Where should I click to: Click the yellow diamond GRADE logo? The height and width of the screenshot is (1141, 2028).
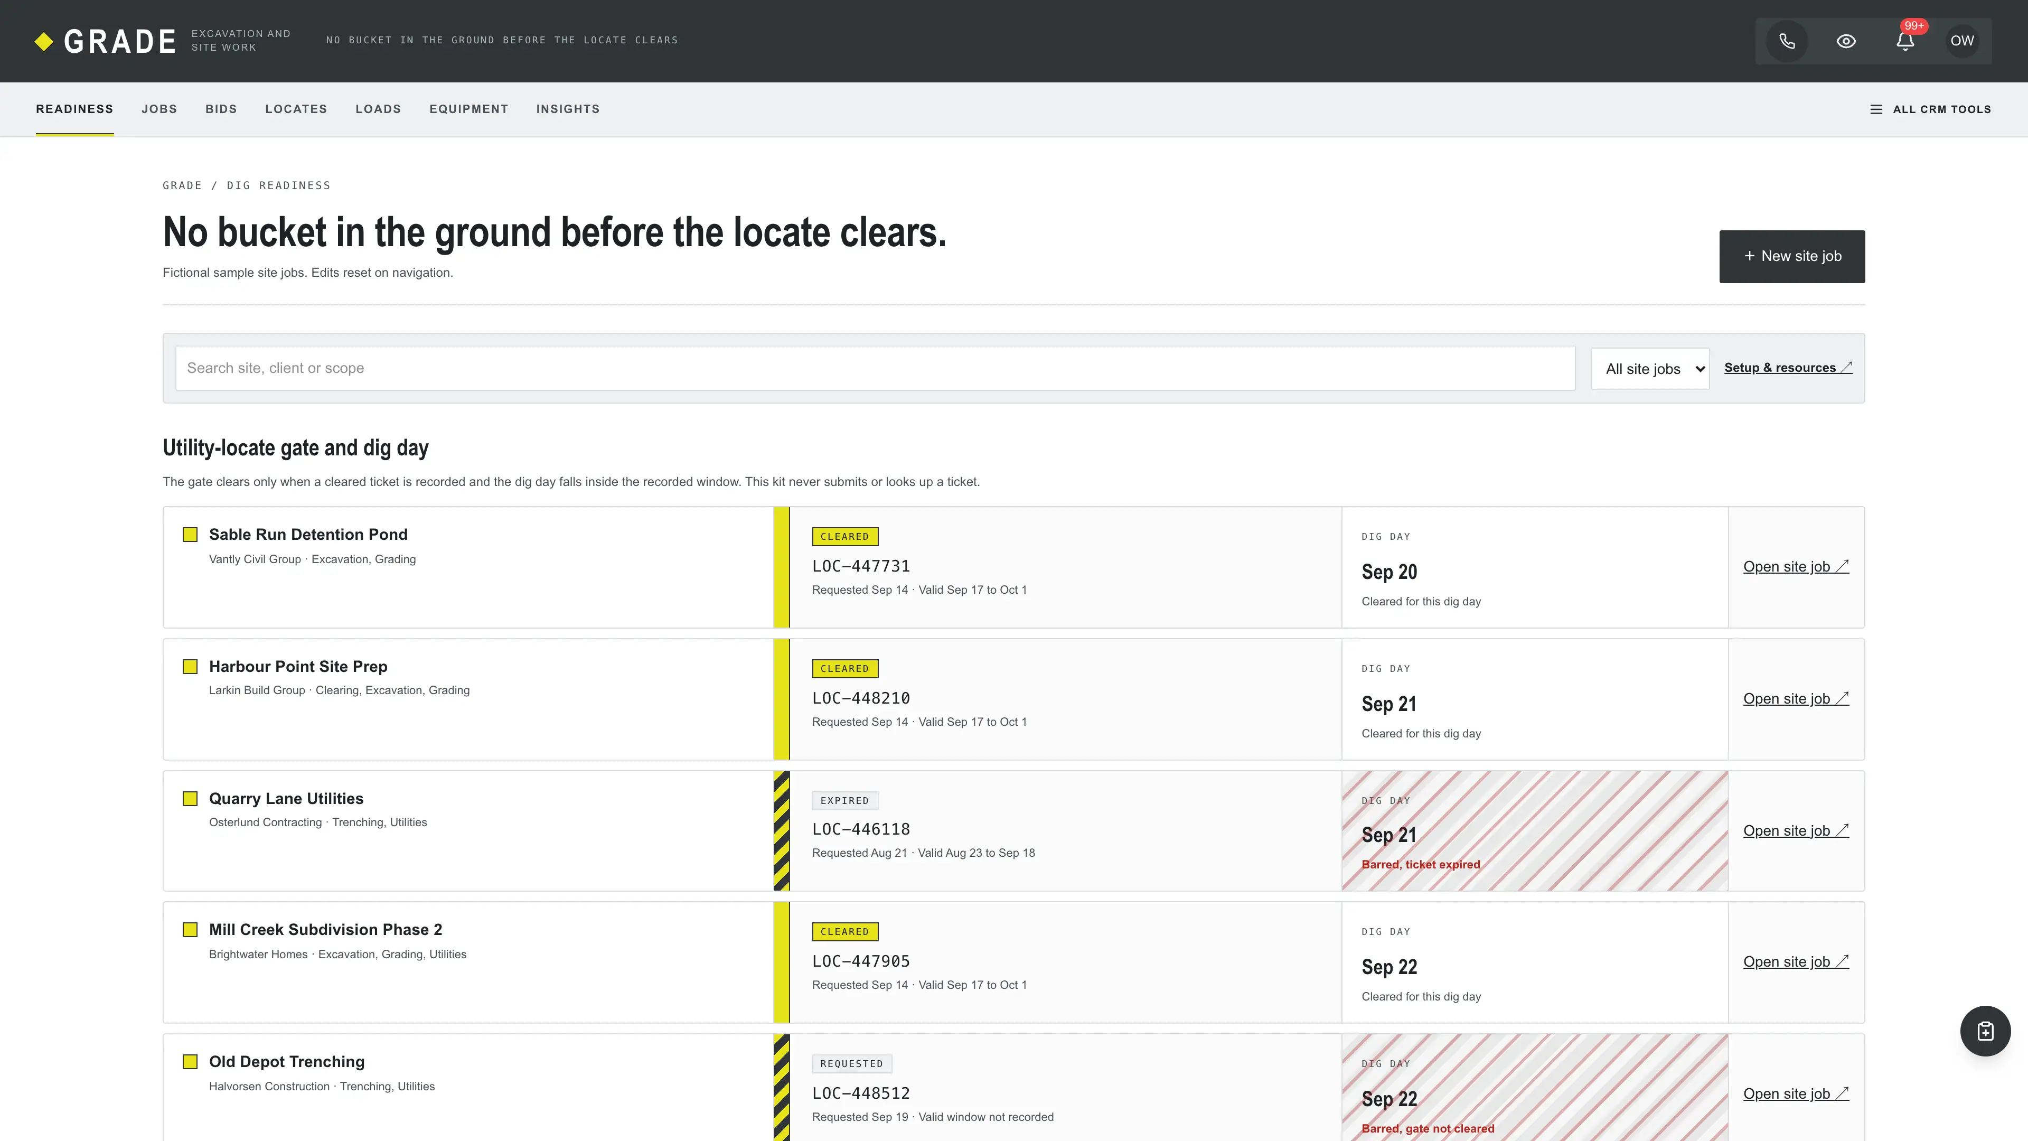tap(44, 42)
